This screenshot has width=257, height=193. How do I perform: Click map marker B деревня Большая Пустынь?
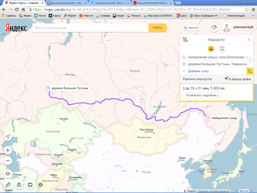pos(48,89)
